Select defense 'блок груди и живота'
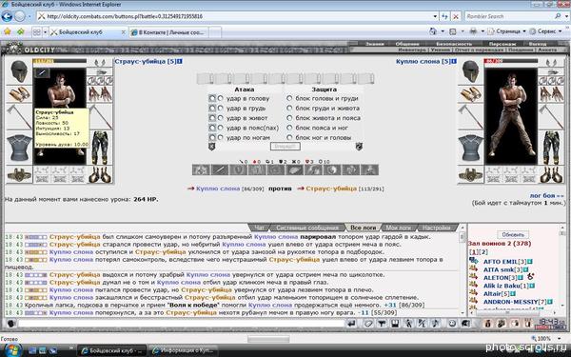The height and width of the screenshot is (357, 571). pyautogui.click(x=289, y=108)
